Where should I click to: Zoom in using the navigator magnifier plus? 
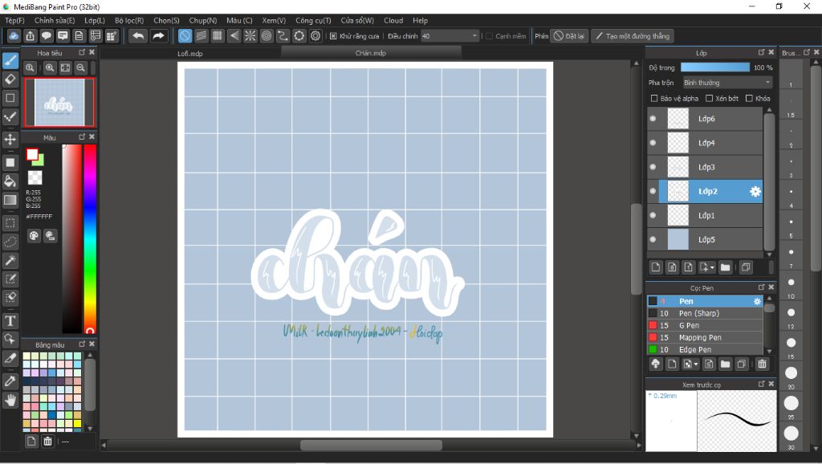(50, 67)
